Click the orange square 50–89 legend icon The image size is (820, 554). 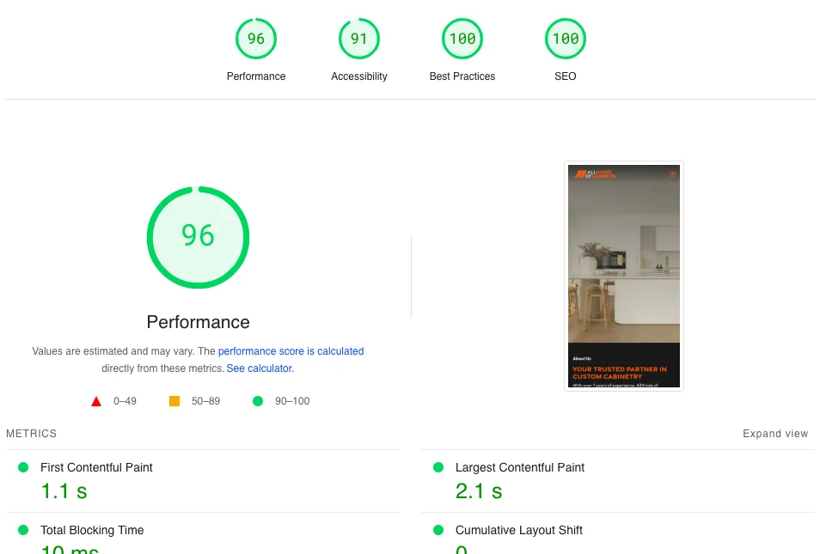click(174, 401)
